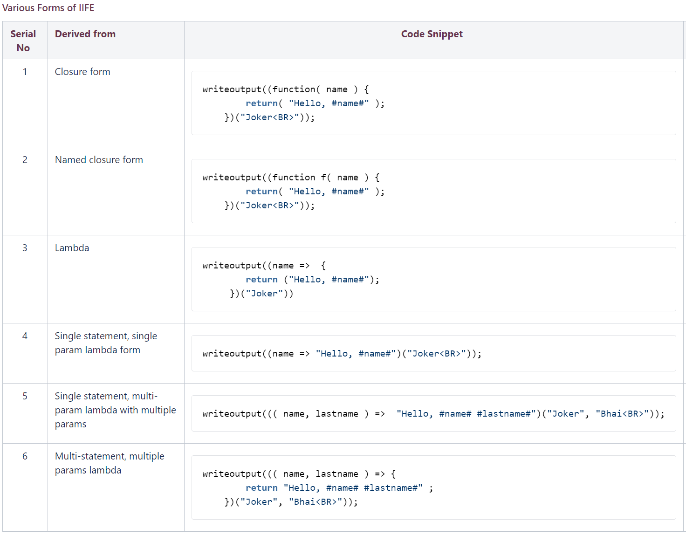Click 'Multi-statement, multiple params lambda' cell

click(x=110, y=463)
